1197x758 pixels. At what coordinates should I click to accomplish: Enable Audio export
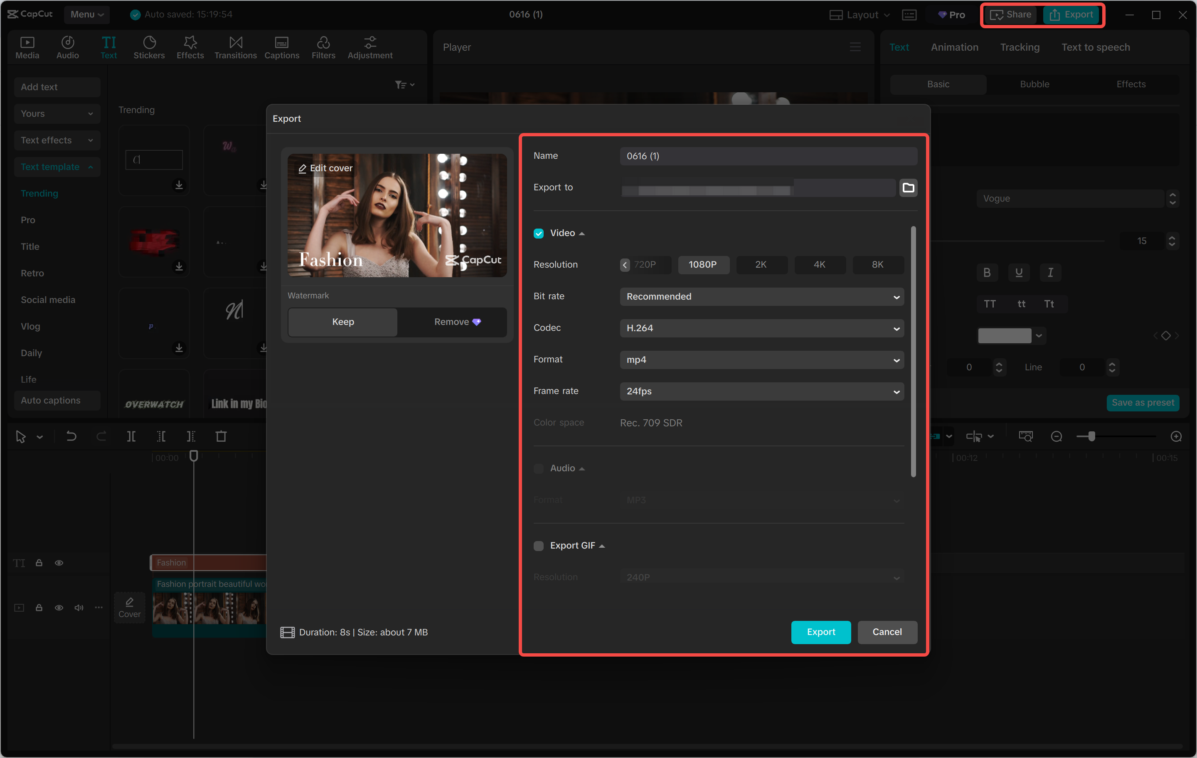point(538,468)
